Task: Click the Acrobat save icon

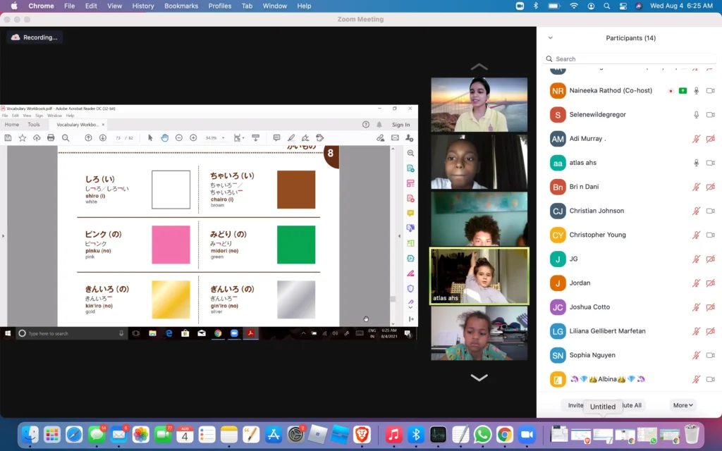Action: [9, 138]
